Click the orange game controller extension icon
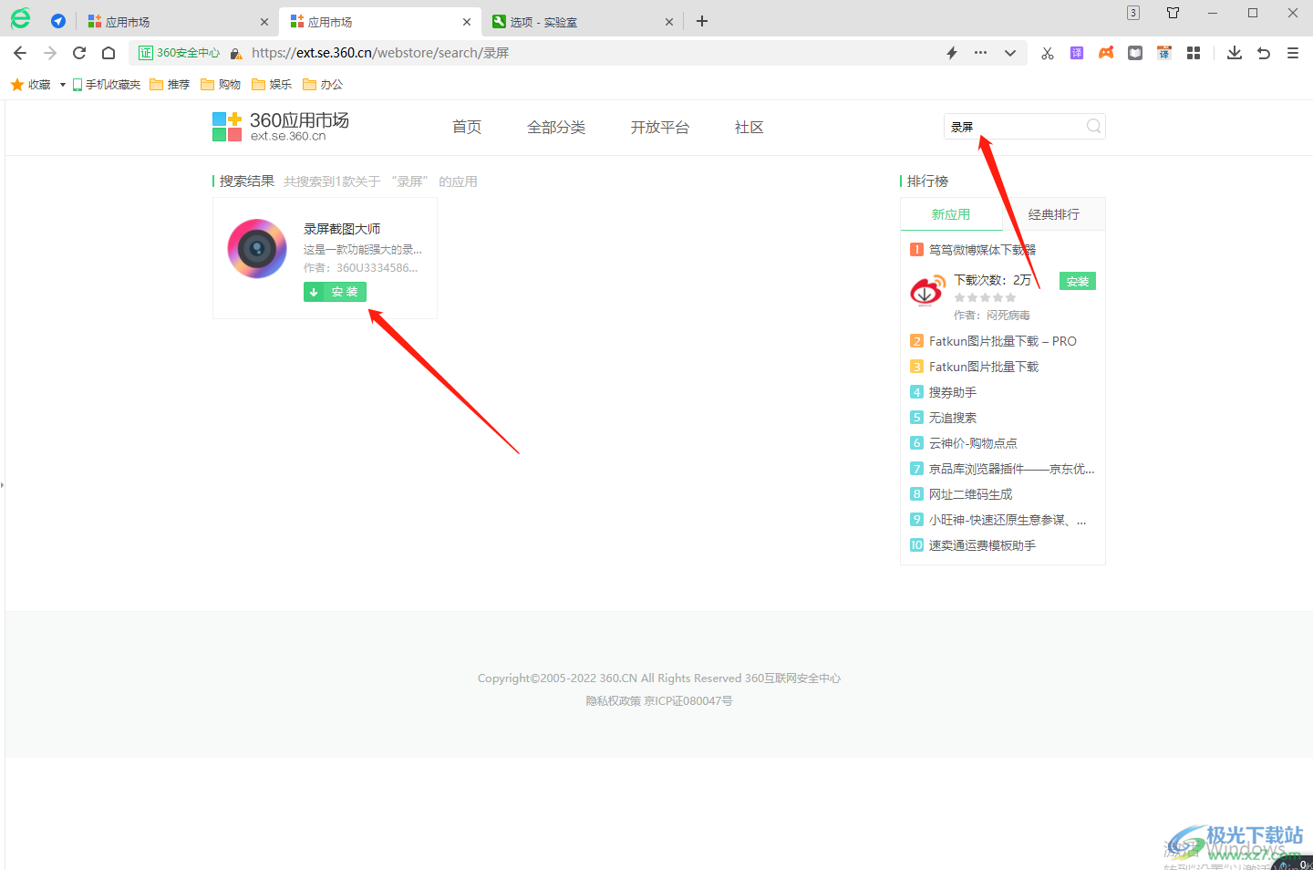The width and height of the screenshot is (1313, 870). (x=1106, y=53)
